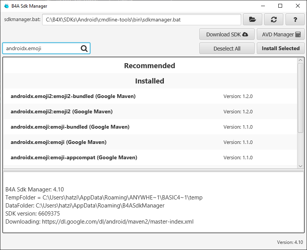Click the refresh arrows icon button

click(274, 20)
